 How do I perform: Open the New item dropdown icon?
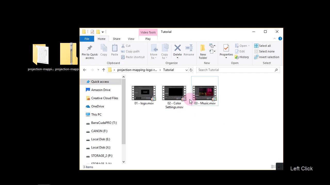[x=212, y=46]
